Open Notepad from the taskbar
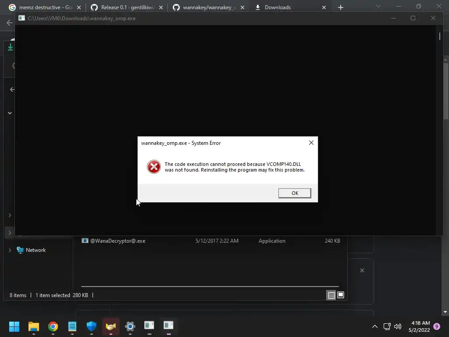The width and height of the screenshot is (449, 337). point(72,326)
